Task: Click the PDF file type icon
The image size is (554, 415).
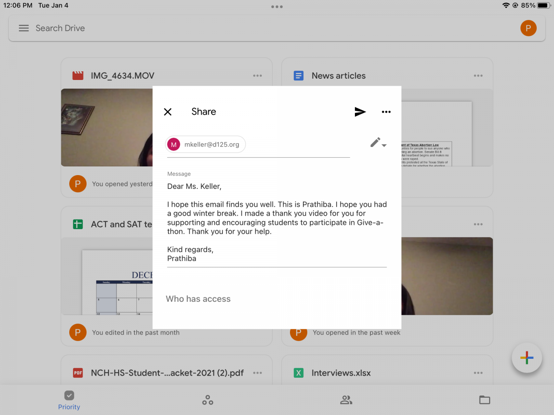Action: click(78, 373)
